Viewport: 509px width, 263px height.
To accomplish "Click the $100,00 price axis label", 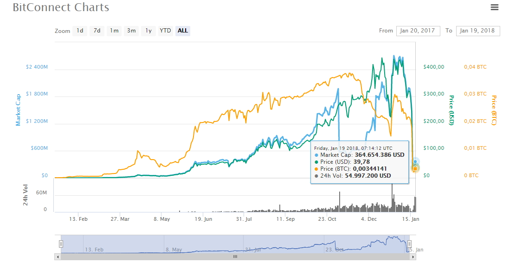I will [434, 148].
